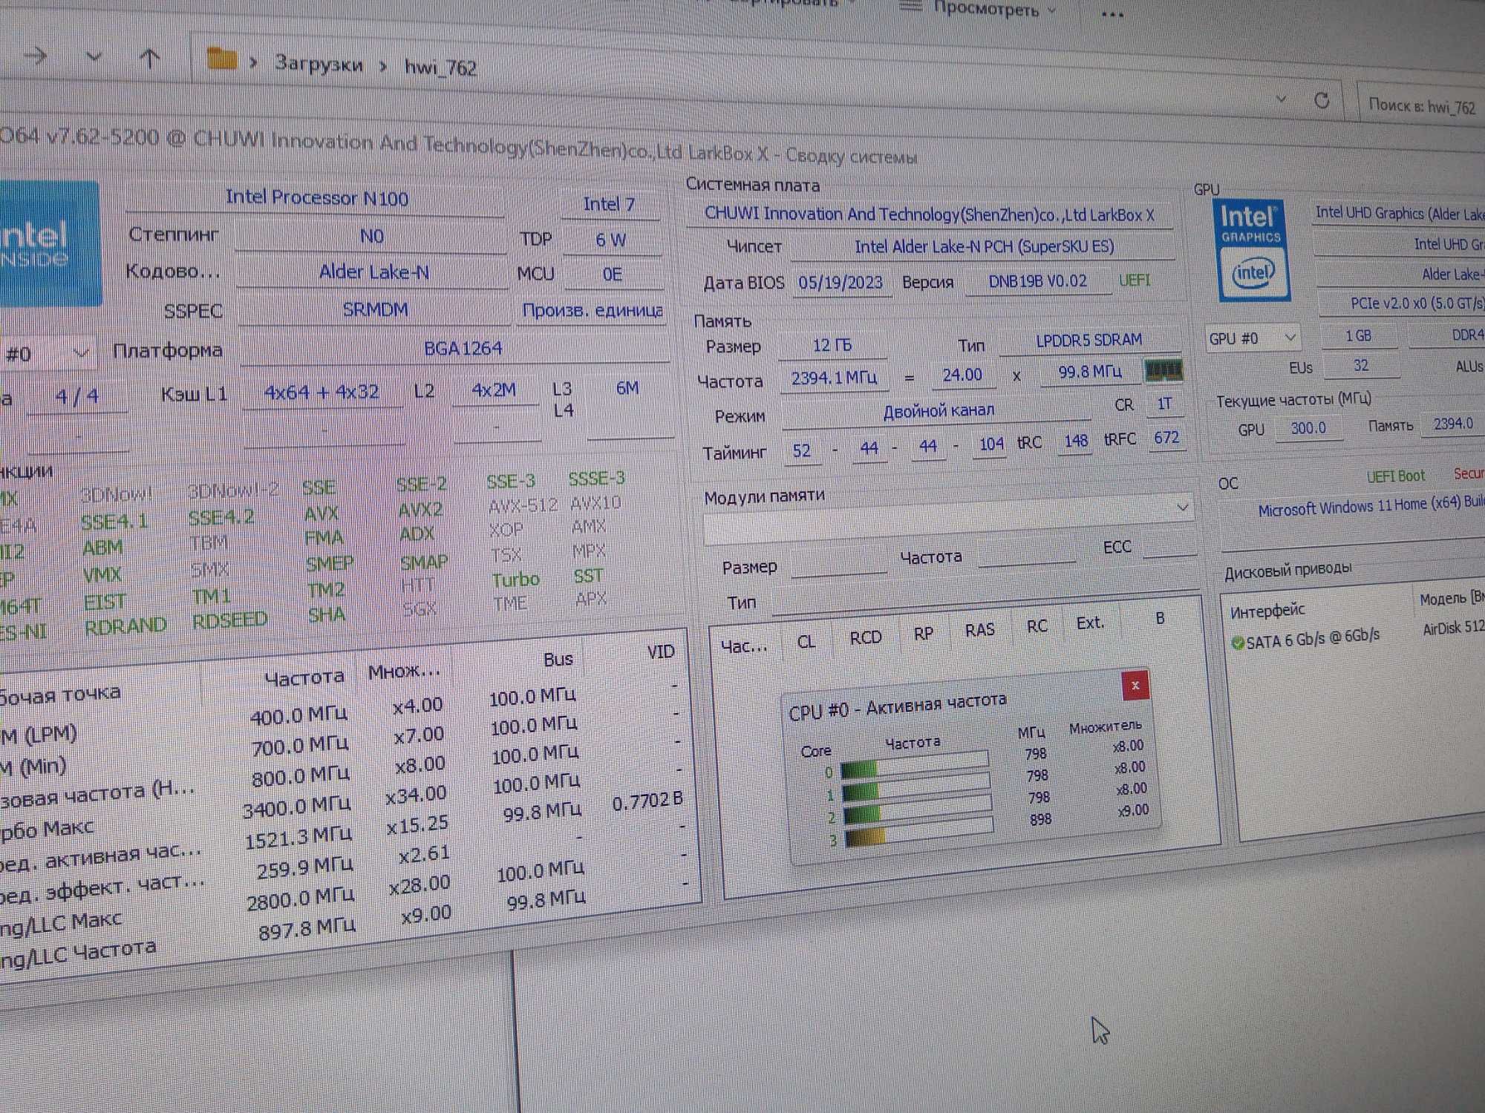The width and height of the screenshot is (1485, 1113).
Task: Open the GPU #0 selector dropdown
Action: (x=1252, y=338)
